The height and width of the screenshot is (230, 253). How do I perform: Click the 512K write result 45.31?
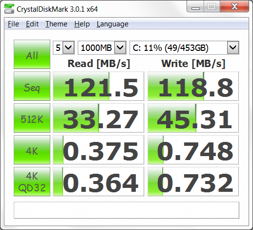click(193, 118)
